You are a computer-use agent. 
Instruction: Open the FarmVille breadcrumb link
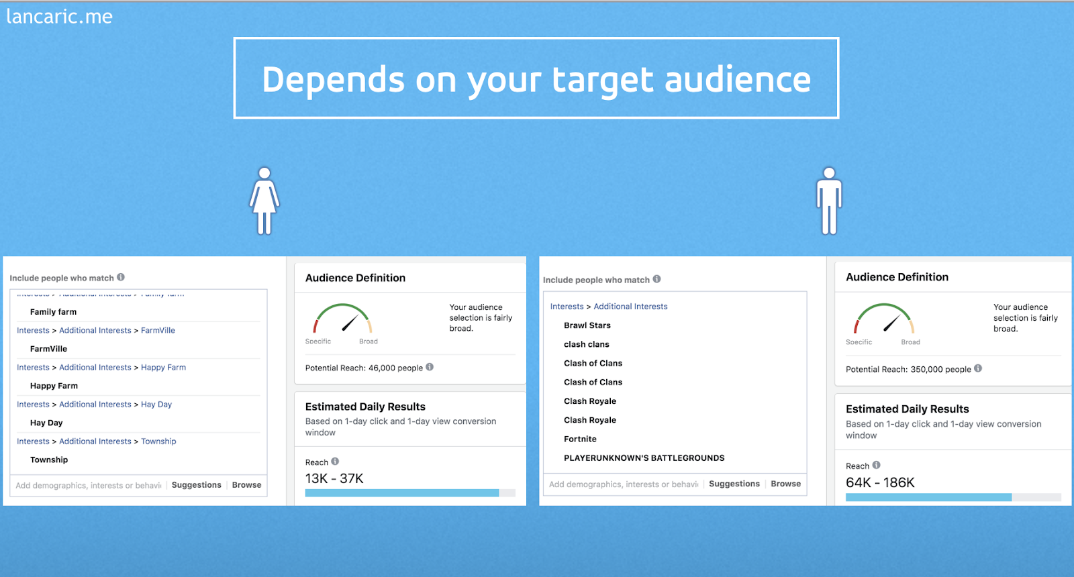pos(158,330)
